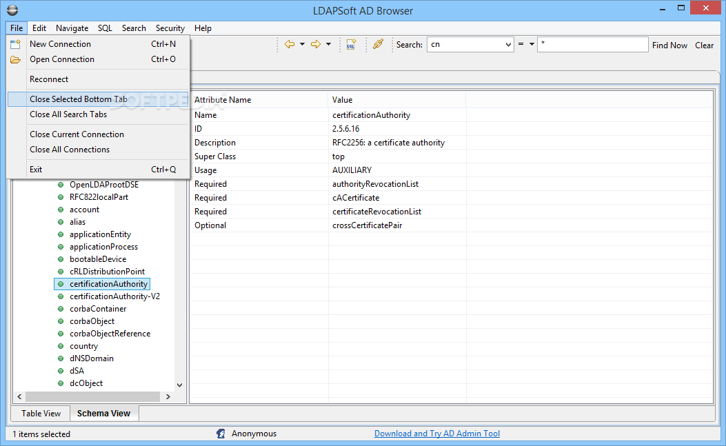This screenshot has width=726, height=446.
Task: Click green dot beside corbaContainer
Action: (x=61, y=308)
